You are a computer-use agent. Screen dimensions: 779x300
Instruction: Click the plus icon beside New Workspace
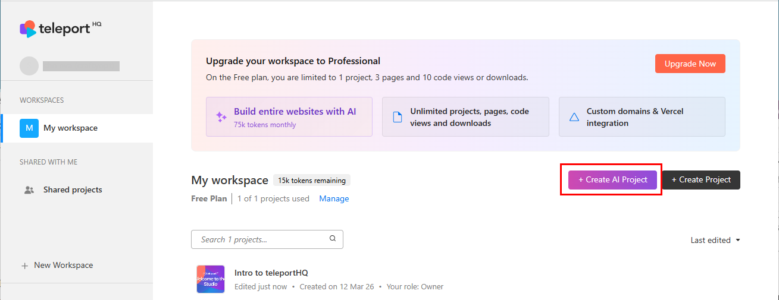(x=24, y=266)
